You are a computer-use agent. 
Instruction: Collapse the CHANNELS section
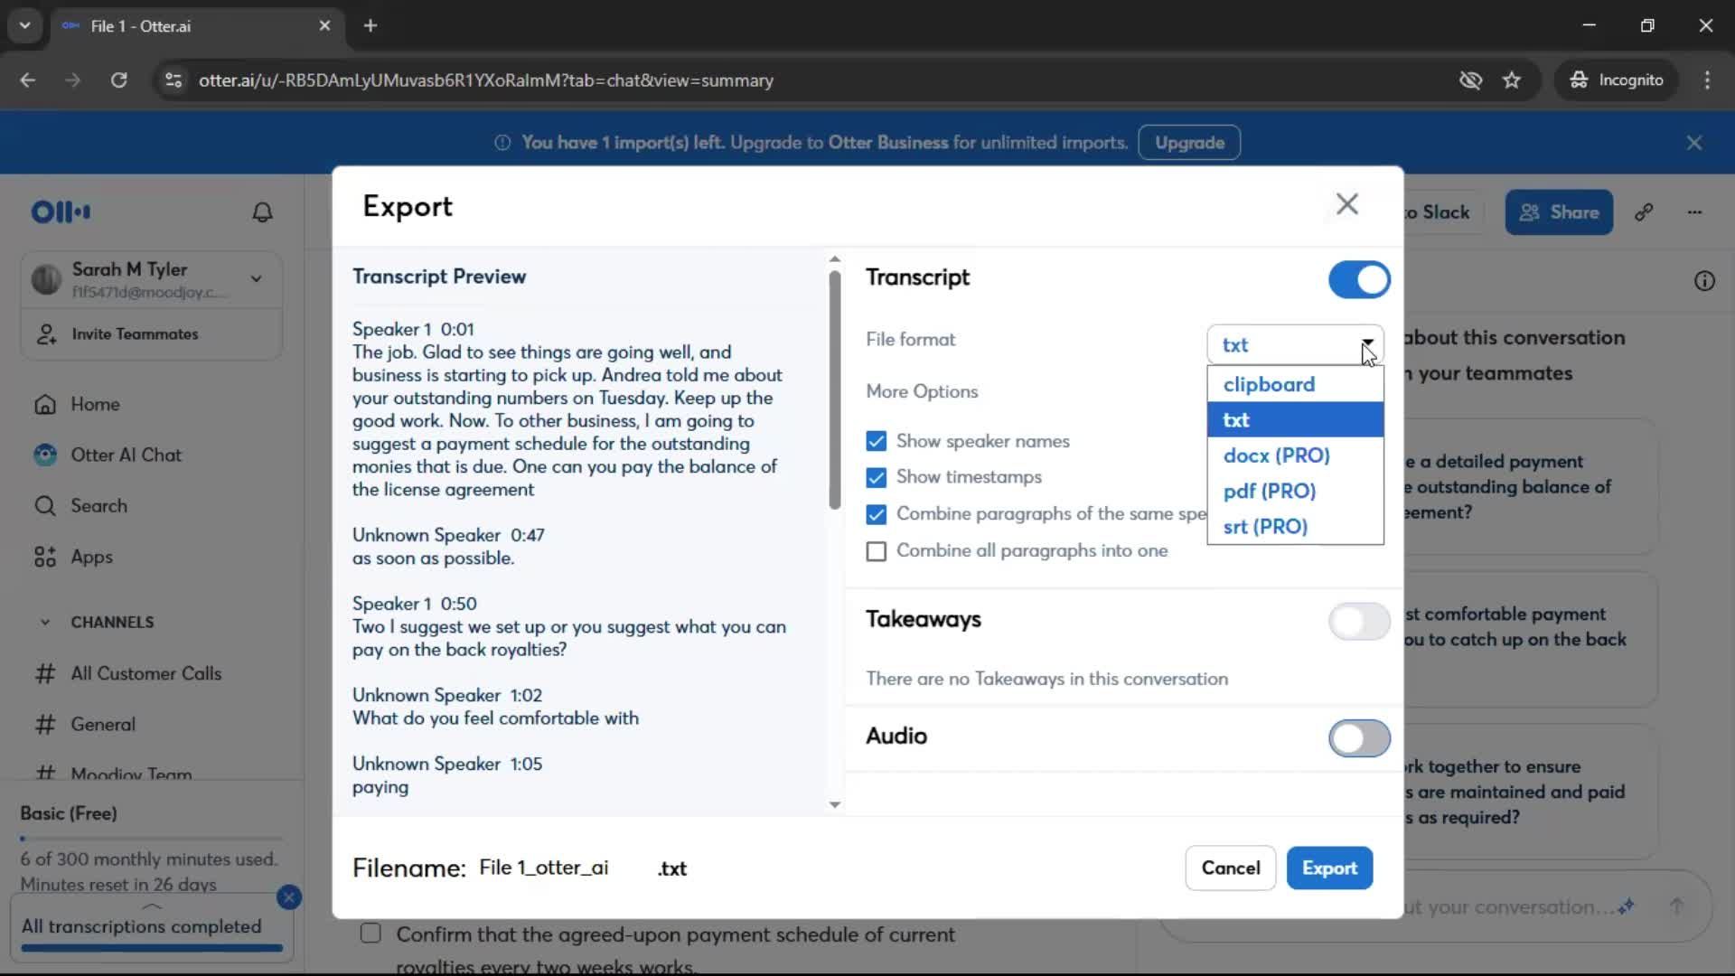pyautogui.click(x=44, y=622)
